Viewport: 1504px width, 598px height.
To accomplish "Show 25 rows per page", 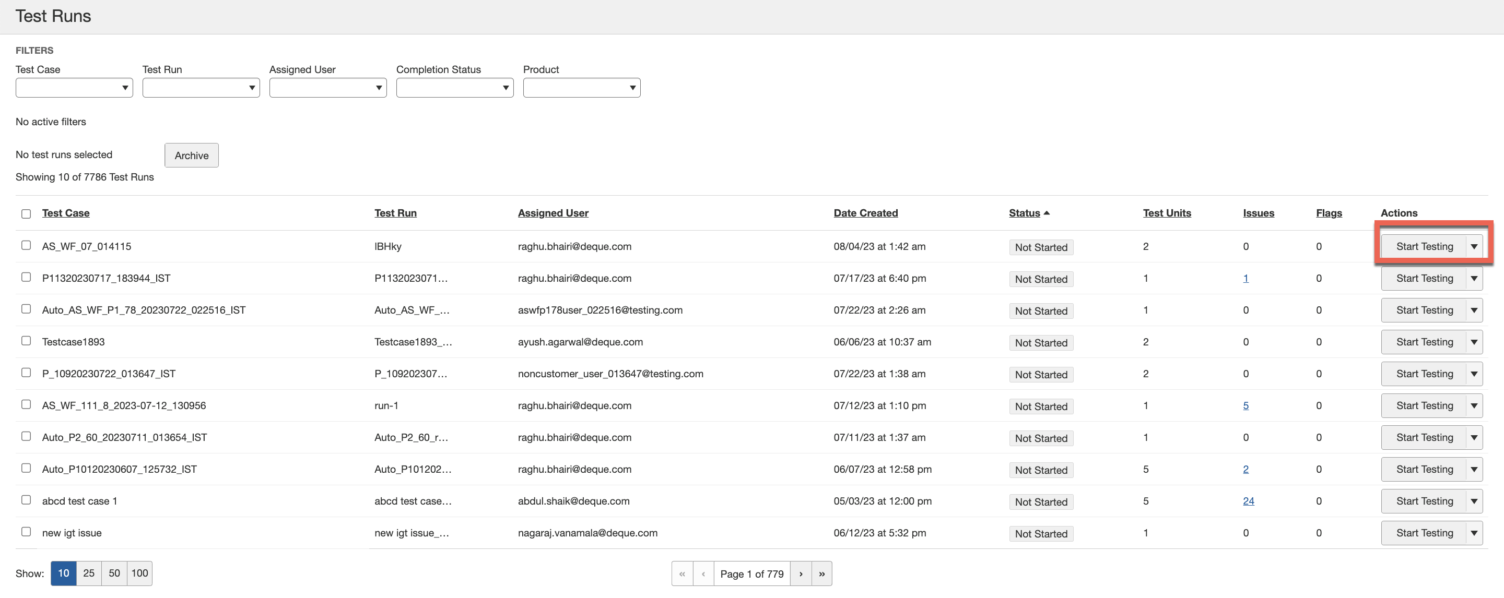I will point(89,573).
